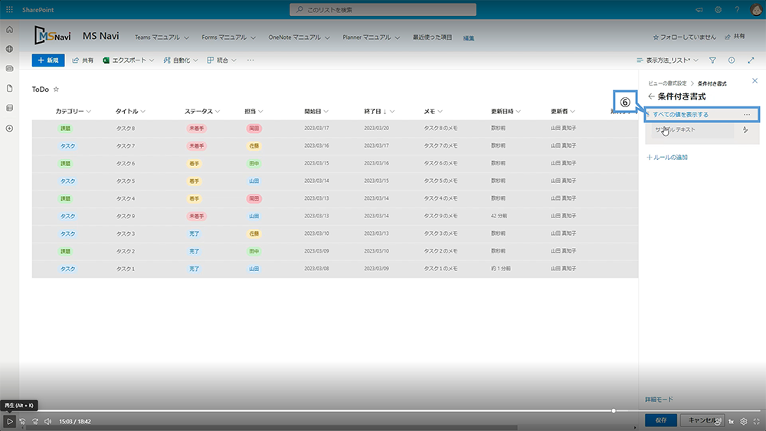Click the Home icon in left rail
The width and height of the screenshot is (766, 431).
tap(9, 30)
